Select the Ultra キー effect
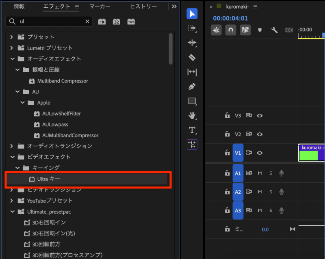The width and height of the screenshot is (325, 259). pos(49,179)
